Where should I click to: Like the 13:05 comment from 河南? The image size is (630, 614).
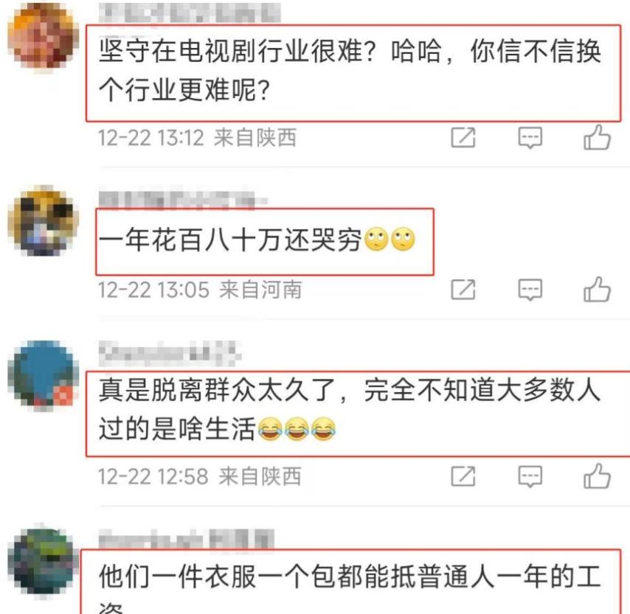[597, 289]
